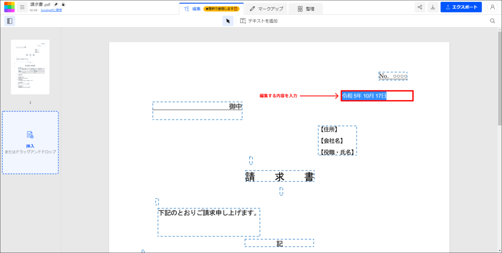Screen dimensions: 502x253
Task: Click the 記 text box
Action: click(x=279, y=244)
